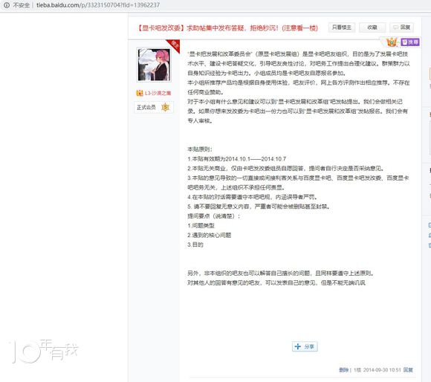The width and height of the screenshot is (431, 382).
Task: Click the 删除 link at post footer
Action: coord(343,370)
